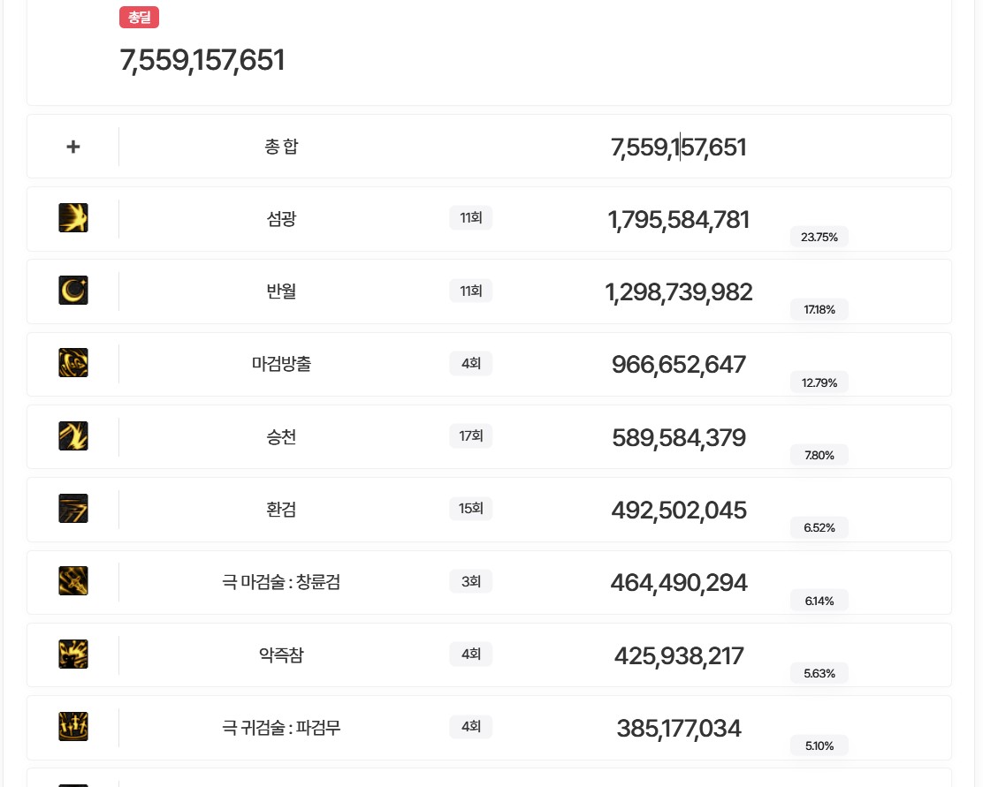Click the red 총딜 badge

tap(139, 17)
